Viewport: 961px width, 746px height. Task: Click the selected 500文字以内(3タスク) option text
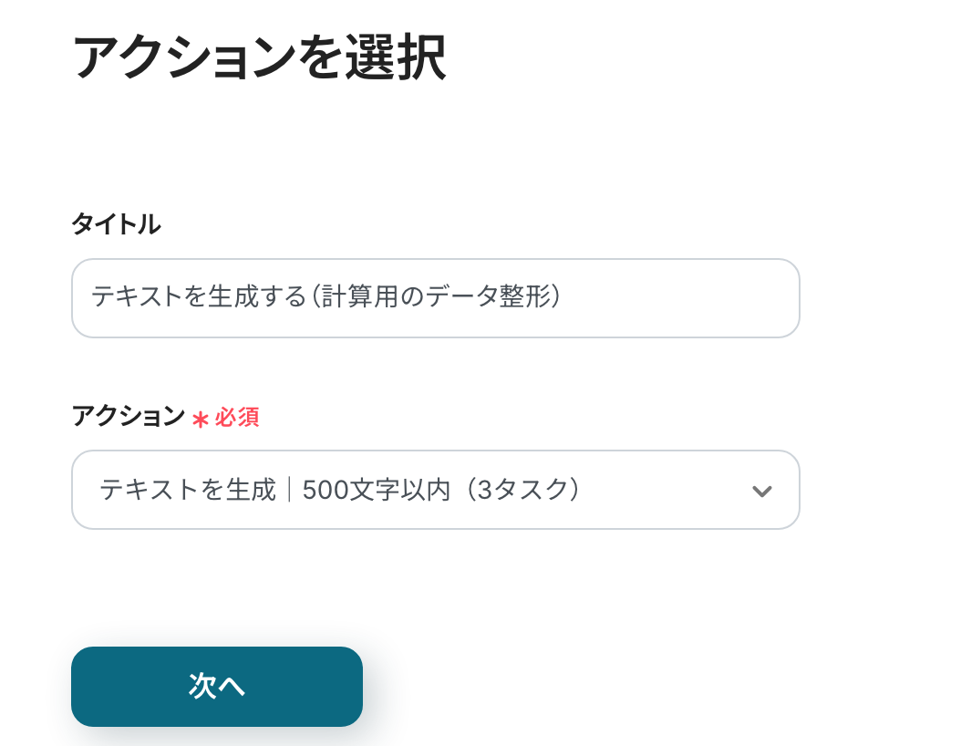point(441,490)
